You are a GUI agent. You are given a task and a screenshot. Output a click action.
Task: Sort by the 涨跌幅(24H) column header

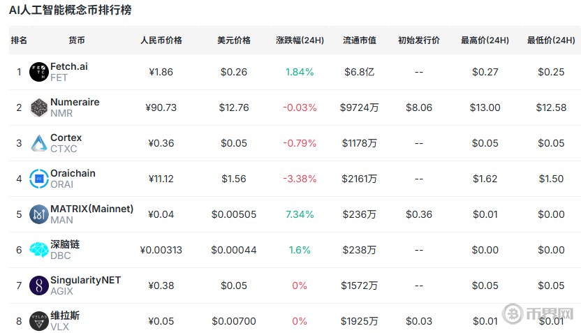click(x=300, y=40)
